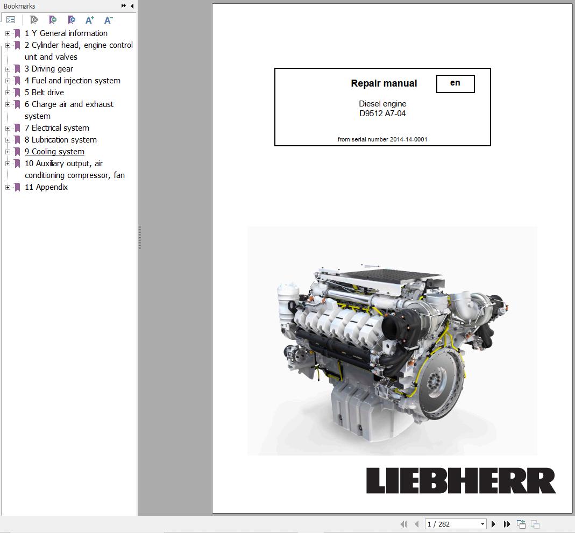
Task: Expand the '2 Cylinder head' bookmark node
Action: click(8, 45)
